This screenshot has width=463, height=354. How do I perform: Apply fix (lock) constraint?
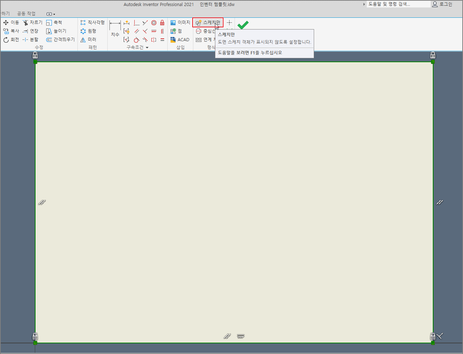point(162,22)
